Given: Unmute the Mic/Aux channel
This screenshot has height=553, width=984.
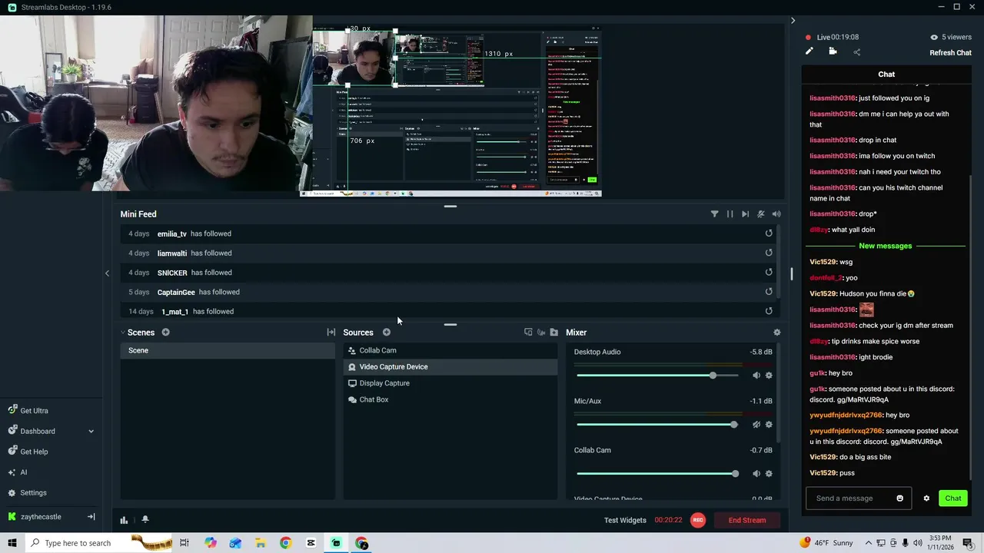Looking at the screenshot, I should [x=756, y=425].
